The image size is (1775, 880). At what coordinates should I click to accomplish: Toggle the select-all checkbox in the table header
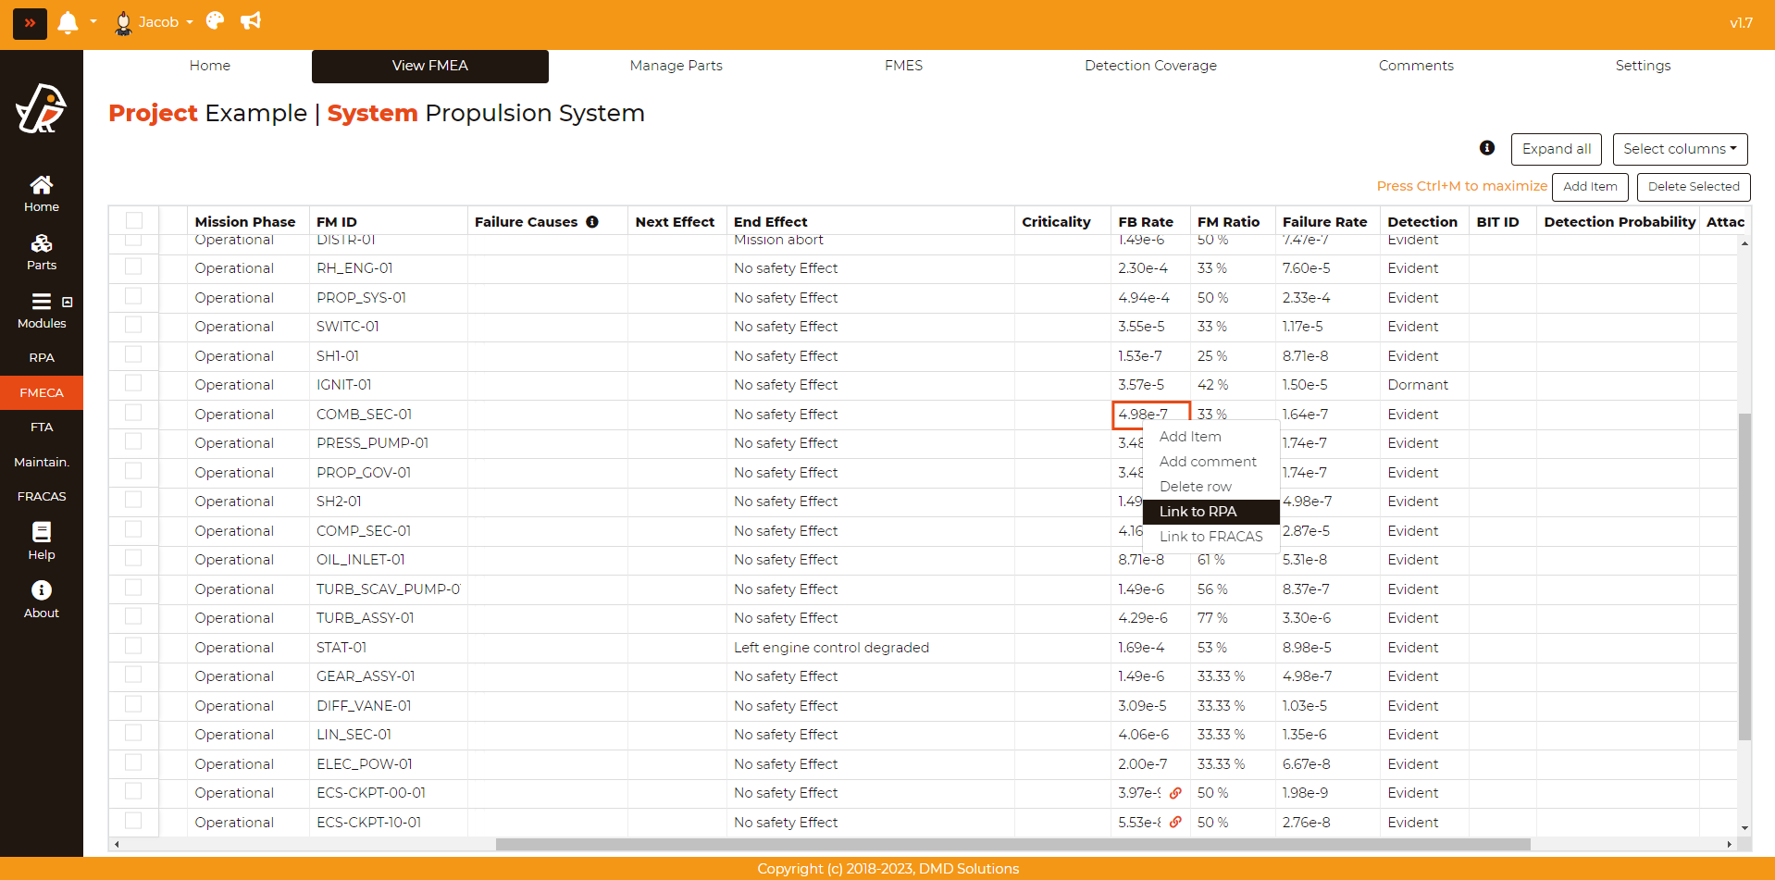point(134,220)
